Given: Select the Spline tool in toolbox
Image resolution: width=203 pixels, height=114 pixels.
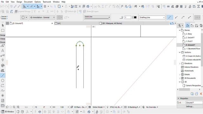Looking at the screenshot, I should coord(3,91).
